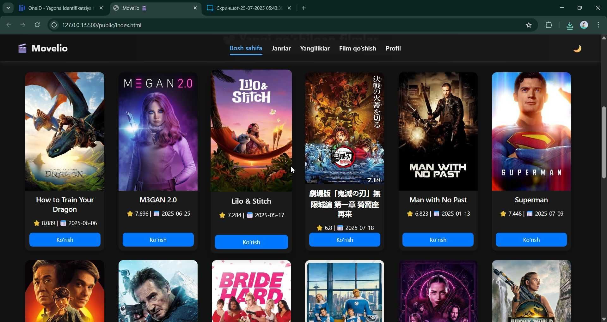Toggle dark mode moon icon

577,49
